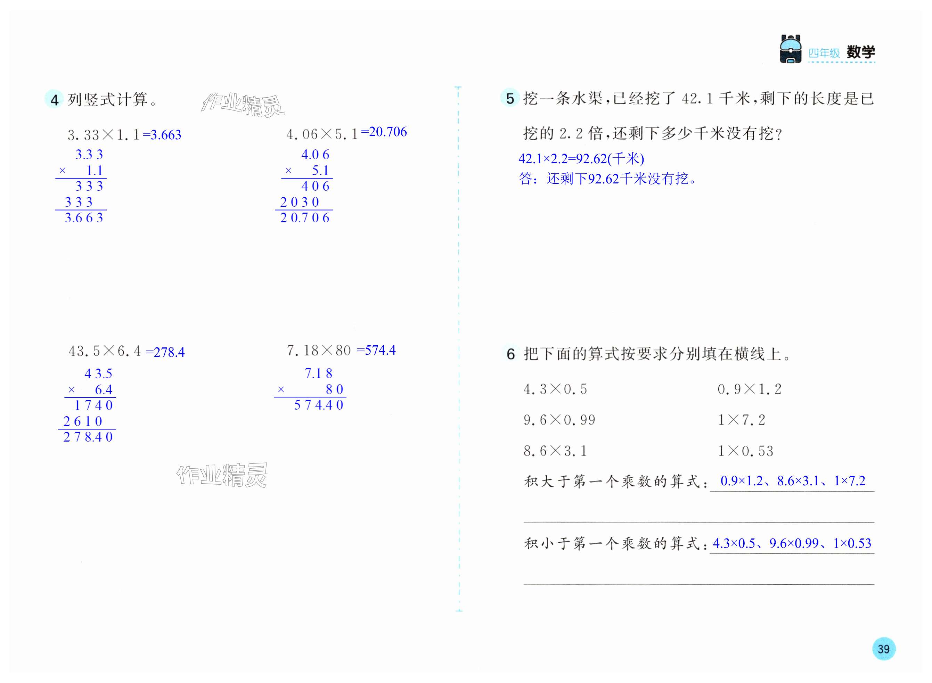Click the equation 42.1×2.2=92.62(千米)
This screenshot has width=932, height=683.
point(581,158)
